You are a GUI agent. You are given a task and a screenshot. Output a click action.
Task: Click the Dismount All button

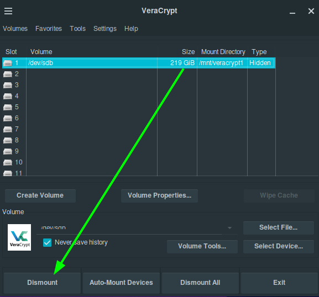point(200,283)
